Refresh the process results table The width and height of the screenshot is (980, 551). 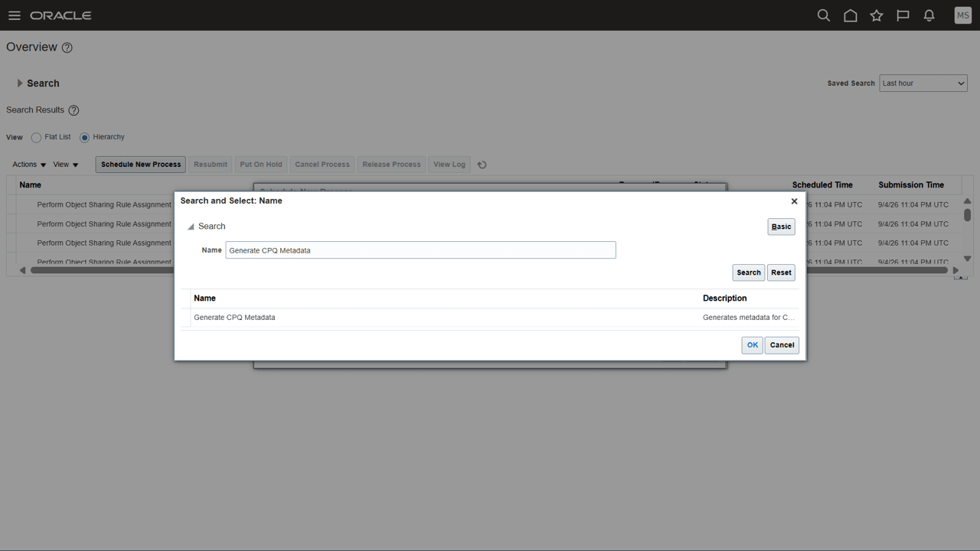click(482, 165)
